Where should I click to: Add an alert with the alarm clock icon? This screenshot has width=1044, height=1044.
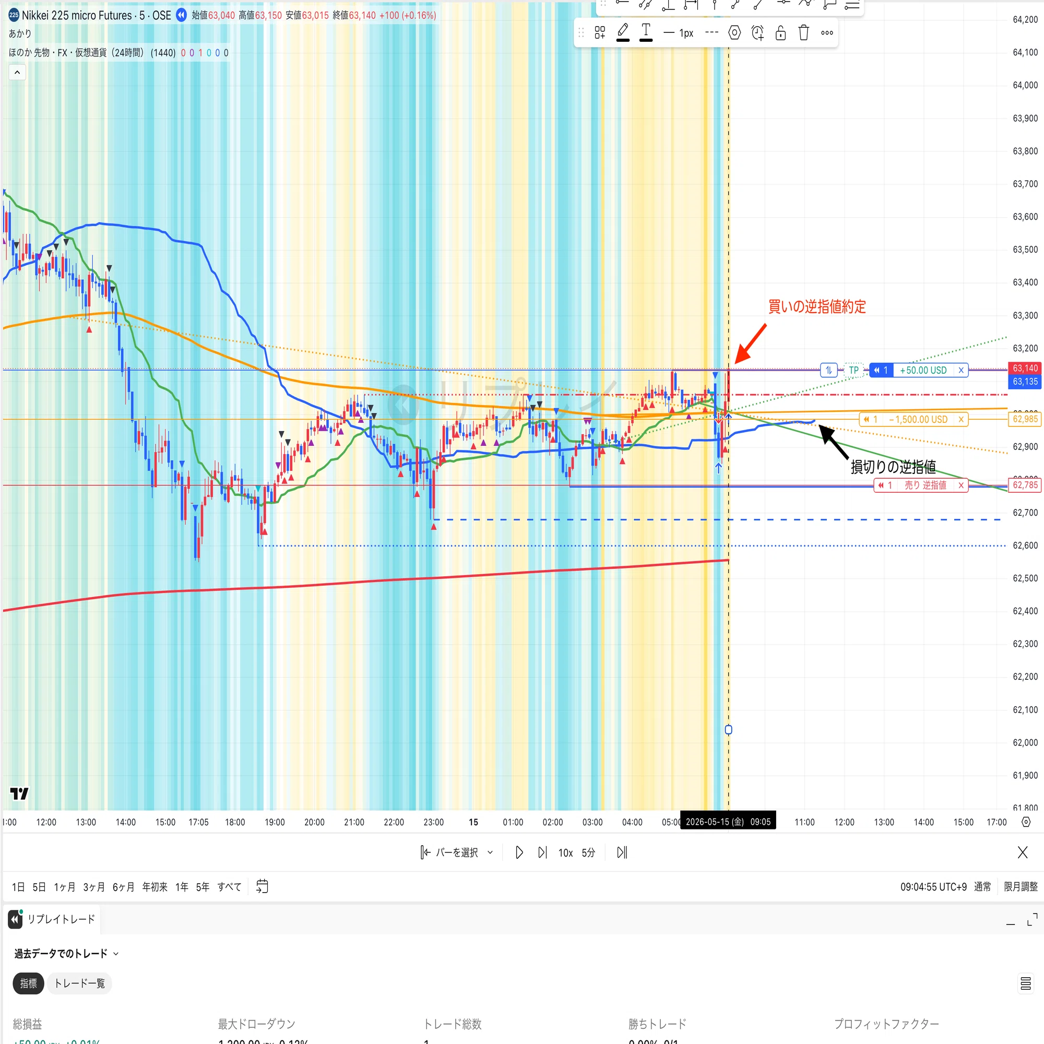(x=757, y=33)
